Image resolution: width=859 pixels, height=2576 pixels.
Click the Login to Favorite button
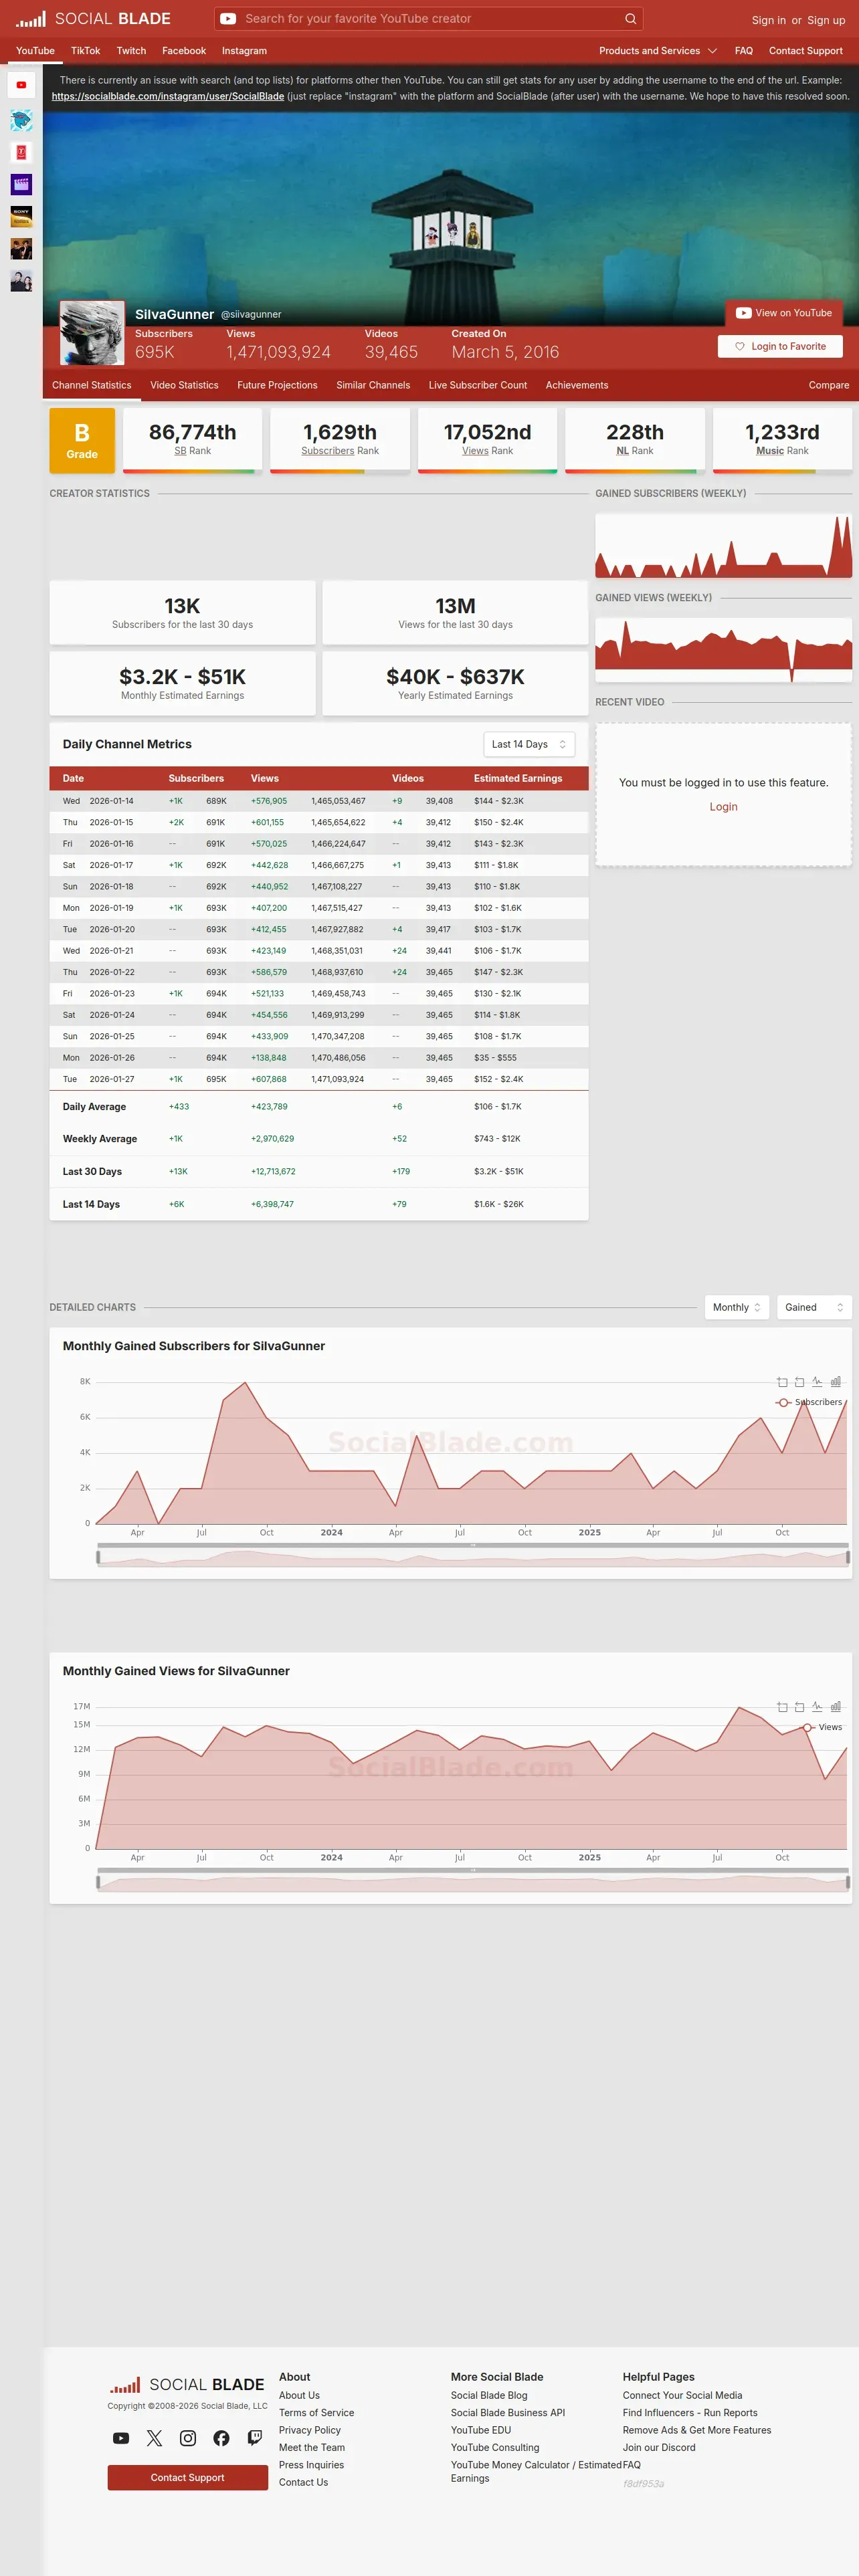tap(780, 346)
